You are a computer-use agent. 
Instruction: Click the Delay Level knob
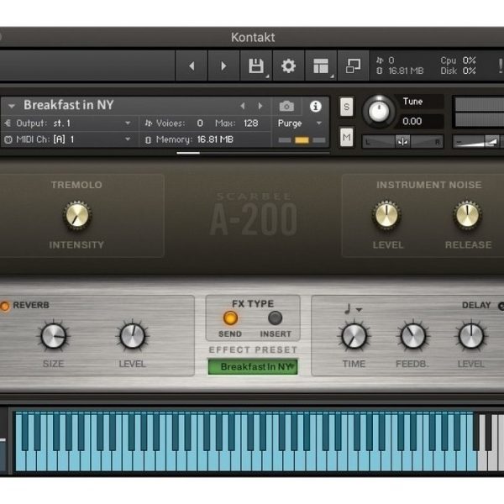(471, 336)
